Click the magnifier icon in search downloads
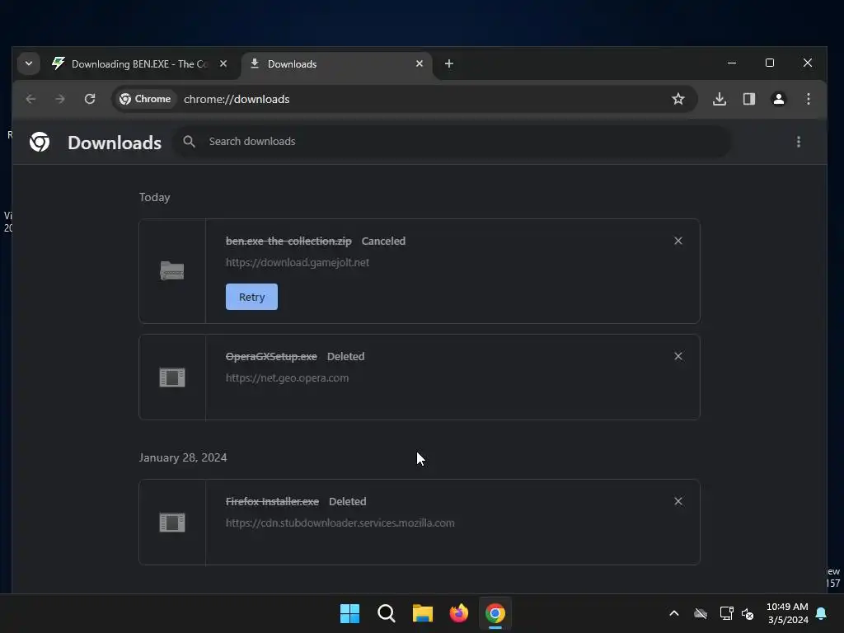 [189, 142]
